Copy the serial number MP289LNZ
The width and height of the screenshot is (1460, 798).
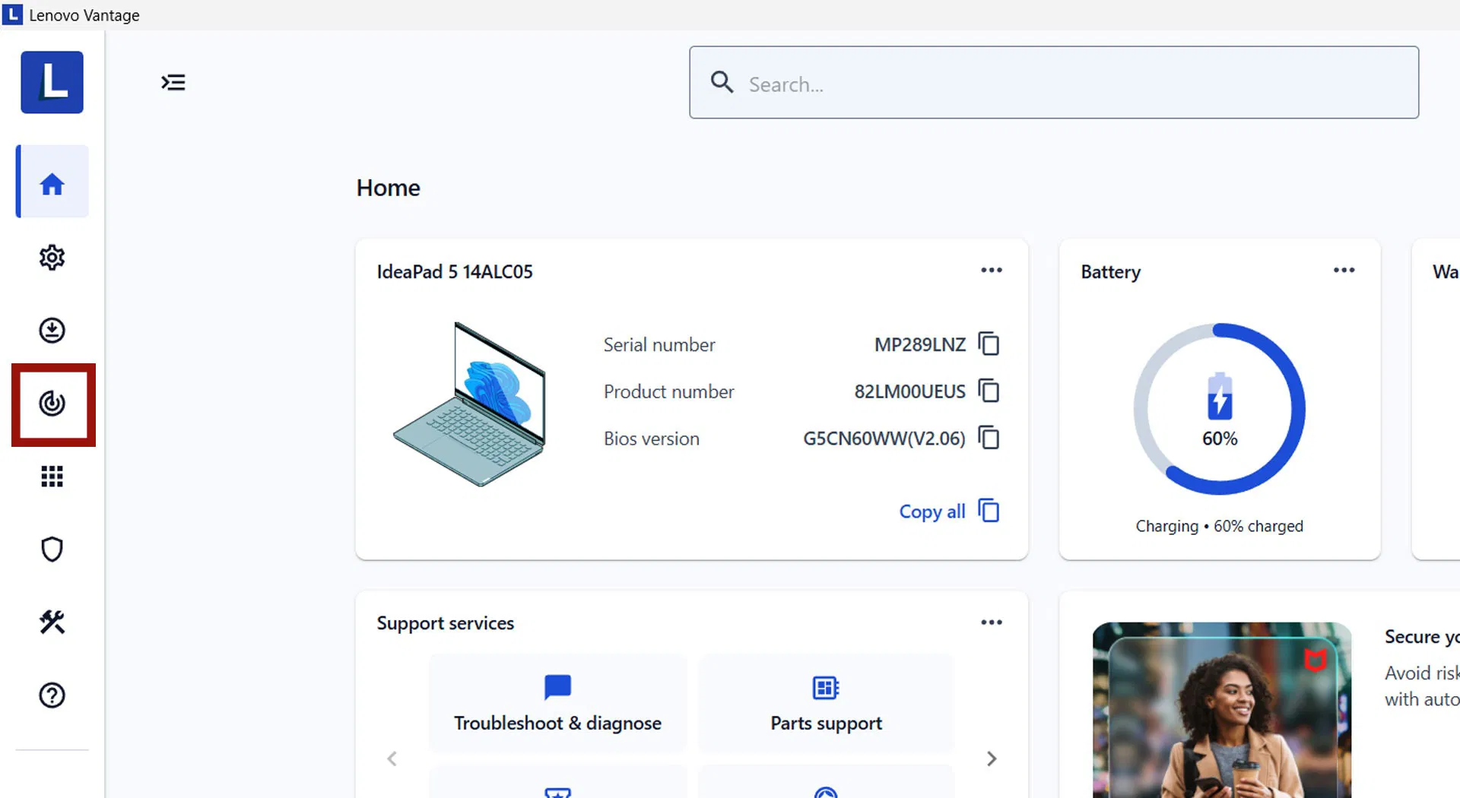click(989, 344)
